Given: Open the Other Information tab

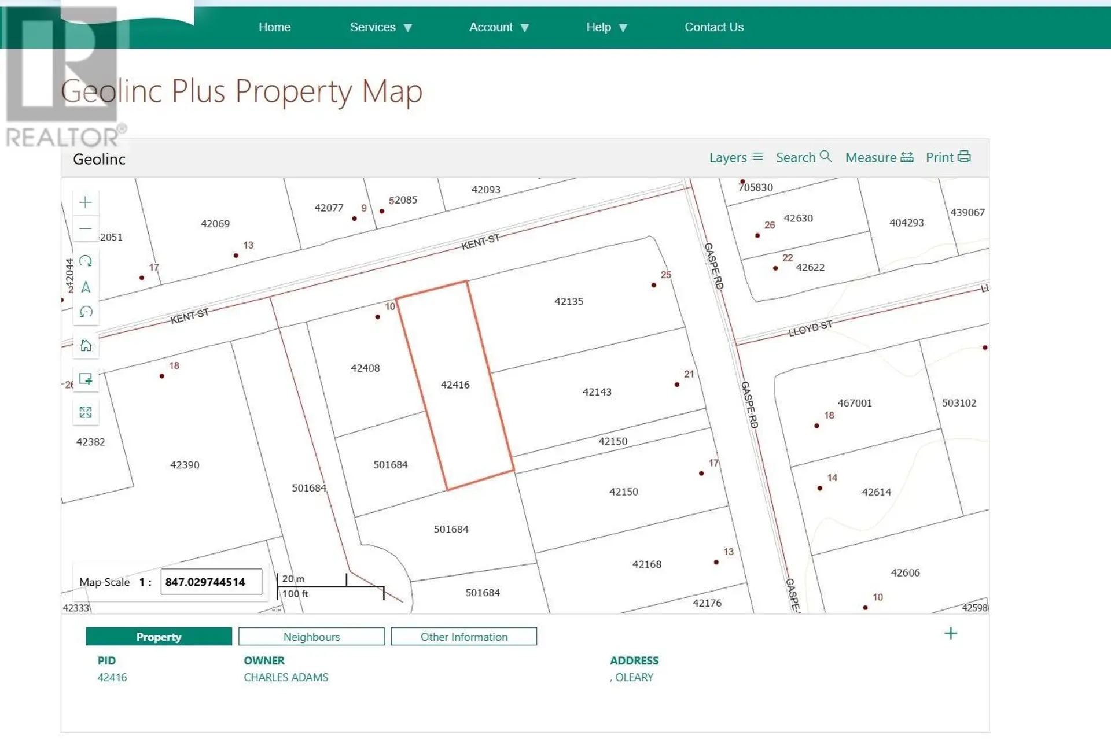Looking at the screenshot, I should point(463,636).
